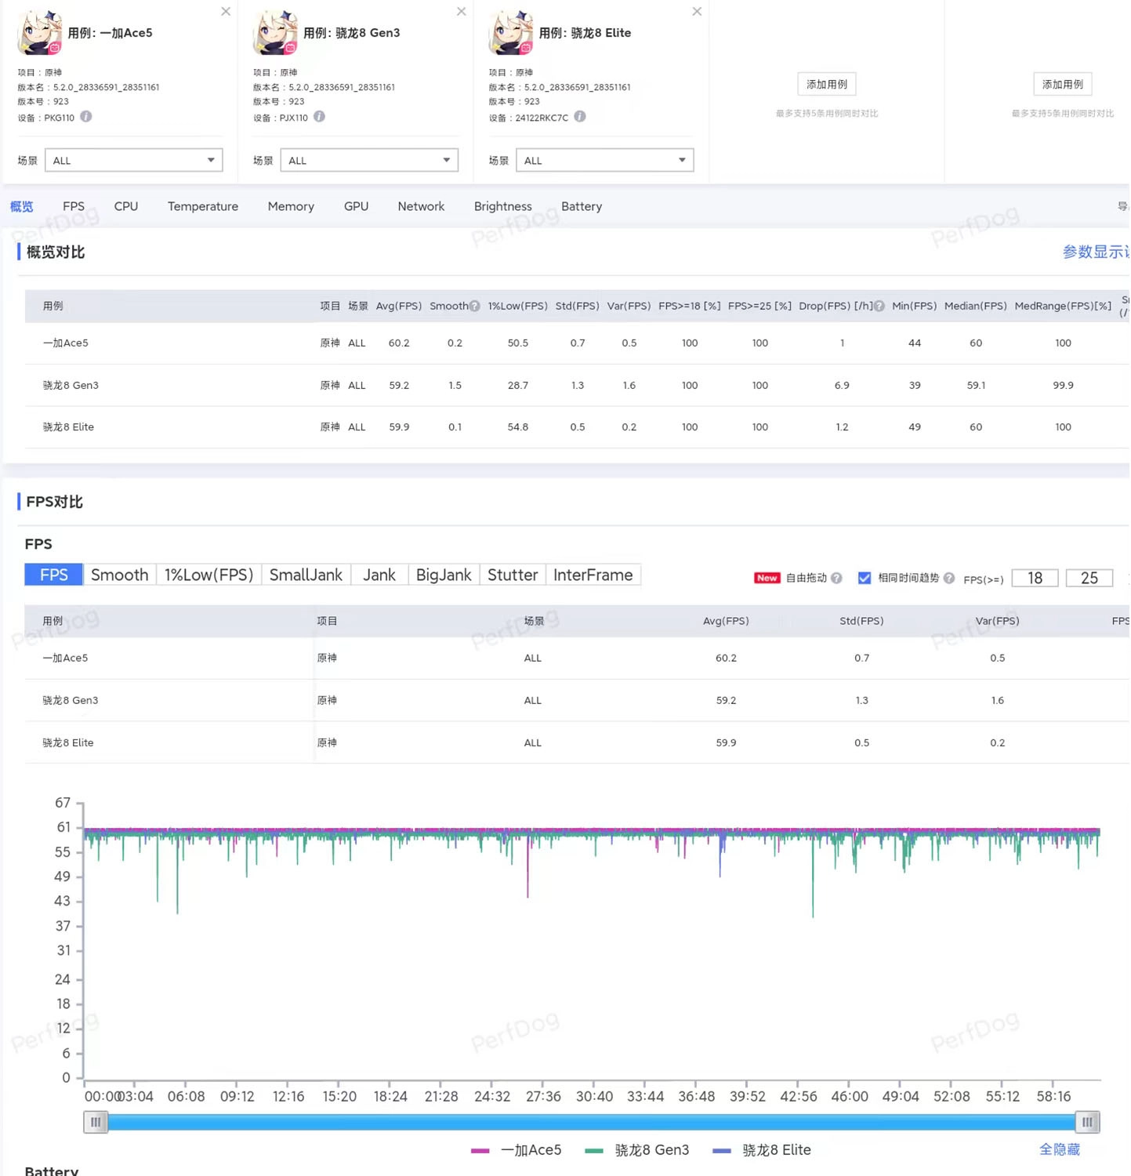Open the Network tab

[x=421, y=207]
